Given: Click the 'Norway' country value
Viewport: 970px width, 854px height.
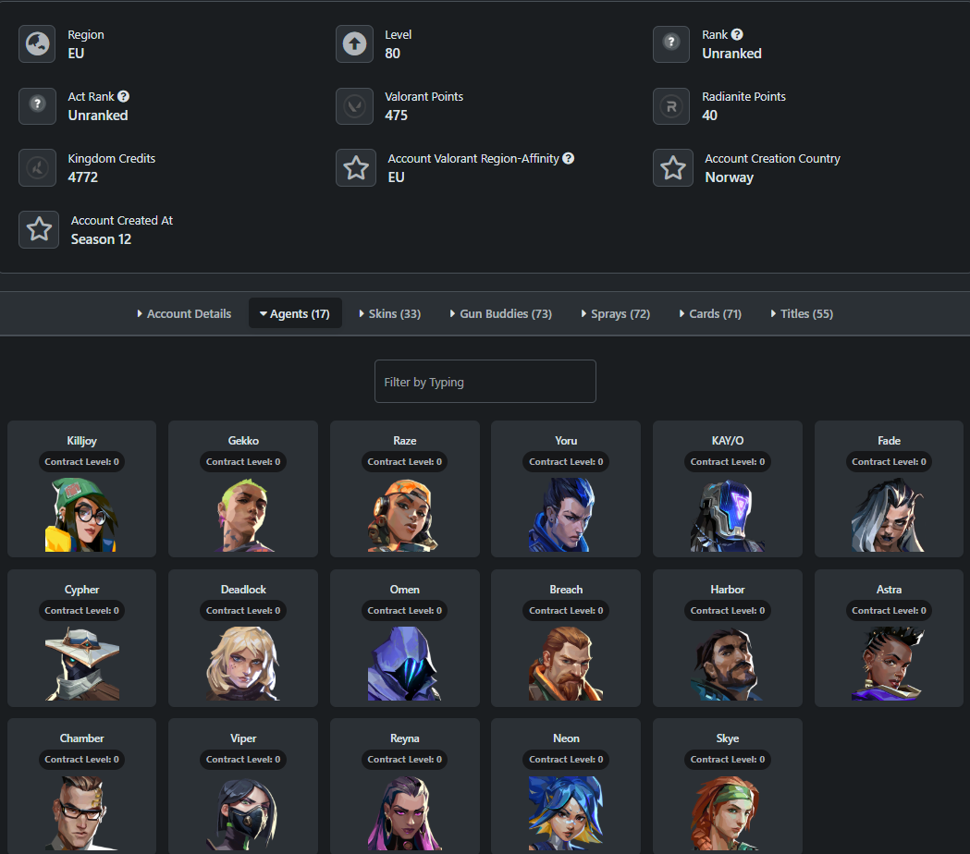Looking at the screenshot, I should (730, 177).
